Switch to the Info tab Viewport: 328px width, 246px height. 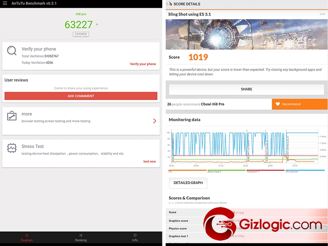click(135, 238)
